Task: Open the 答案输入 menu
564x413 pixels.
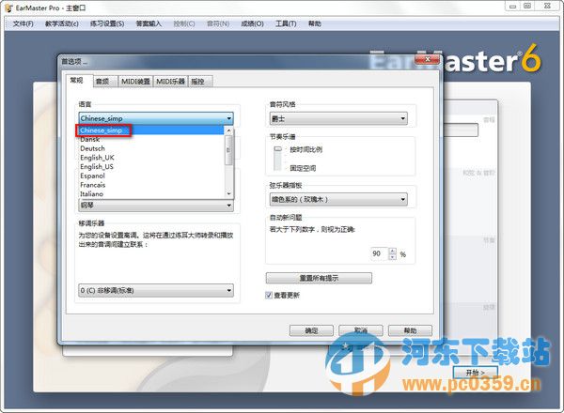Action: [149, 23]
